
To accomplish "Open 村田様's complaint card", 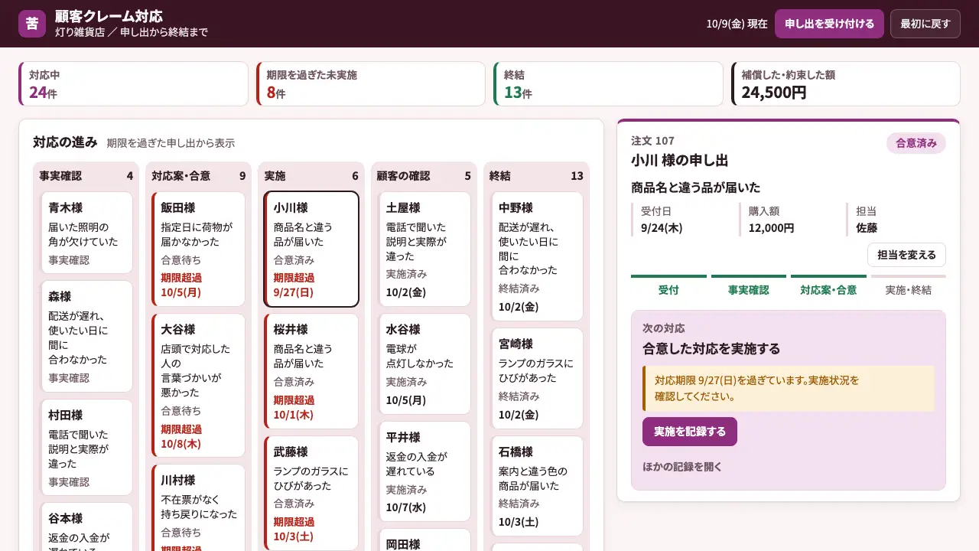I will [x=86, y=448].
